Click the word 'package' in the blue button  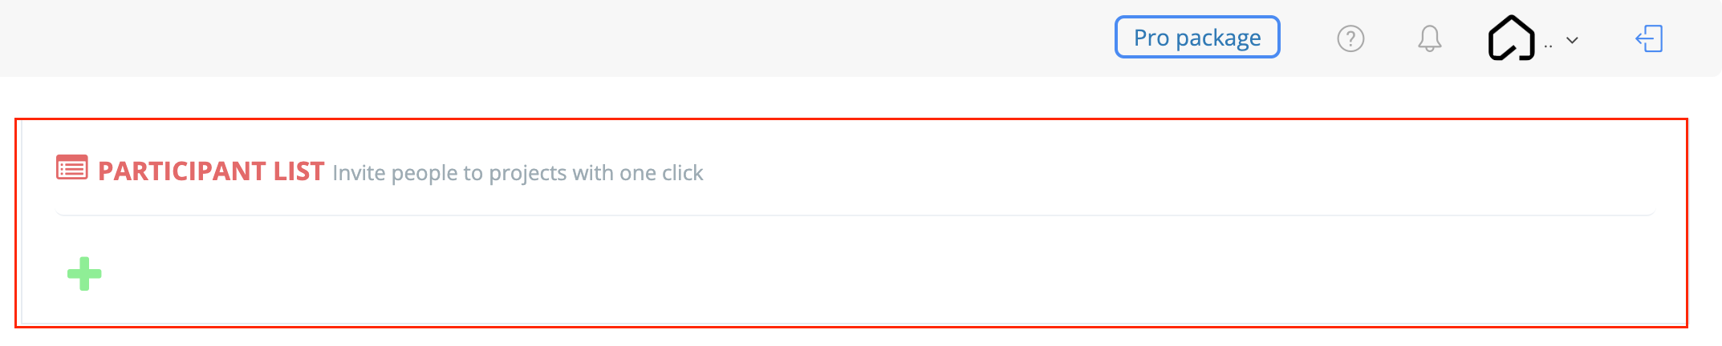(x=1218, y=39)
